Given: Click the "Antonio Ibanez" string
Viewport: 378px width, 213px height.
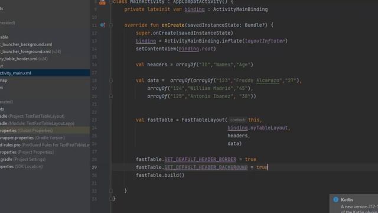Looking at the screenshot, I should [211, 96].
